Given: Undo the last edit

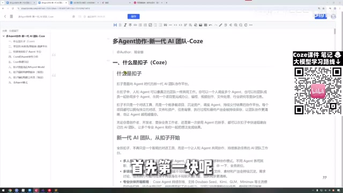Looking at the screenshot, I should point(211,25).
